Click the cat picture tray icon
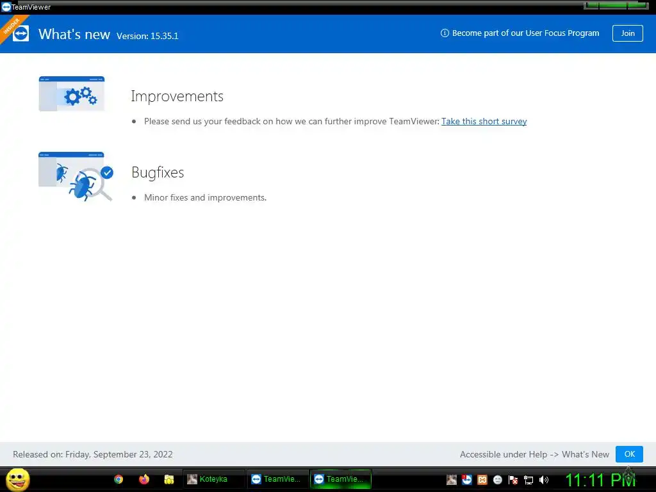 452,480
